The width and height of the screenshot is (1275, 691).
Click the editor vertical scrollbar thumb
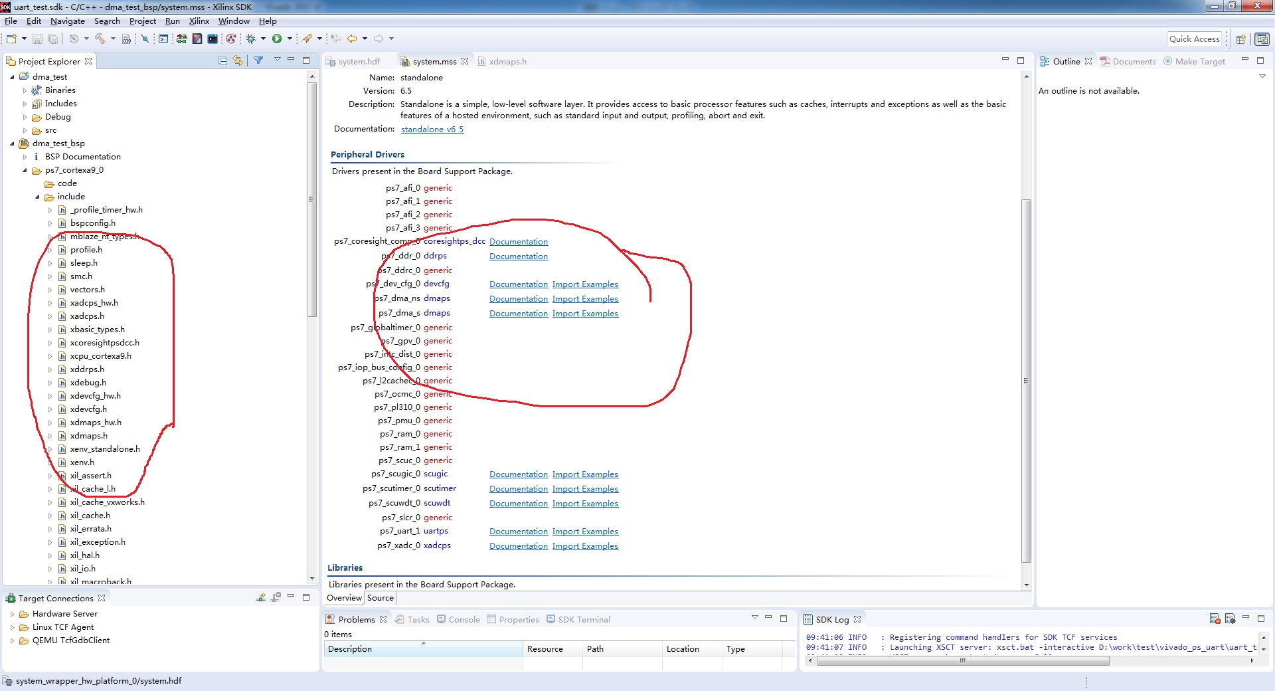(1026, 380)
